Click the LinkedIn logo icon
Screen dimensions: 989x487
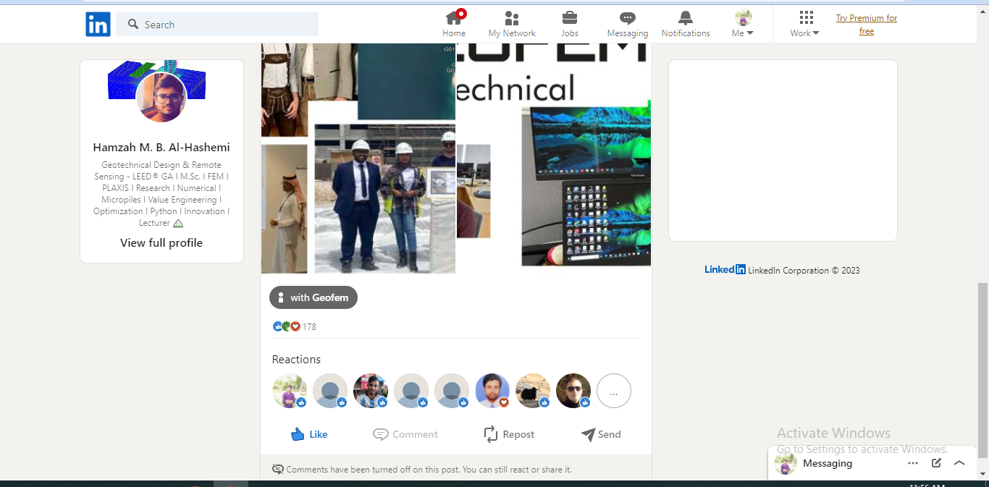(x=98, y=24)
